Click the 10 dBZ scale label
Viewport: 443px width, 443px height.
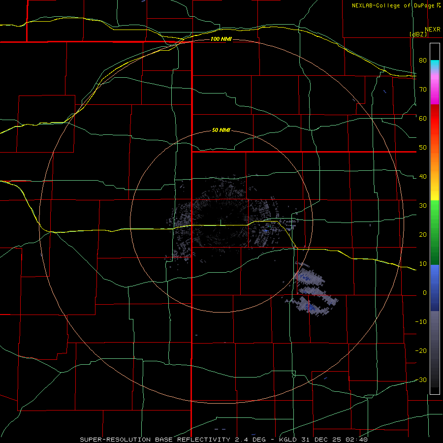tap(423, 264)
